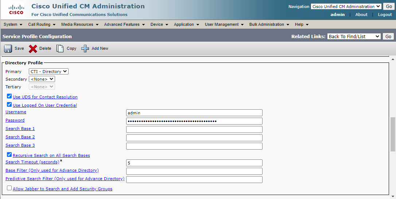
Task: Open the Search Timeout (seconds) link
Action: (32, 162)
